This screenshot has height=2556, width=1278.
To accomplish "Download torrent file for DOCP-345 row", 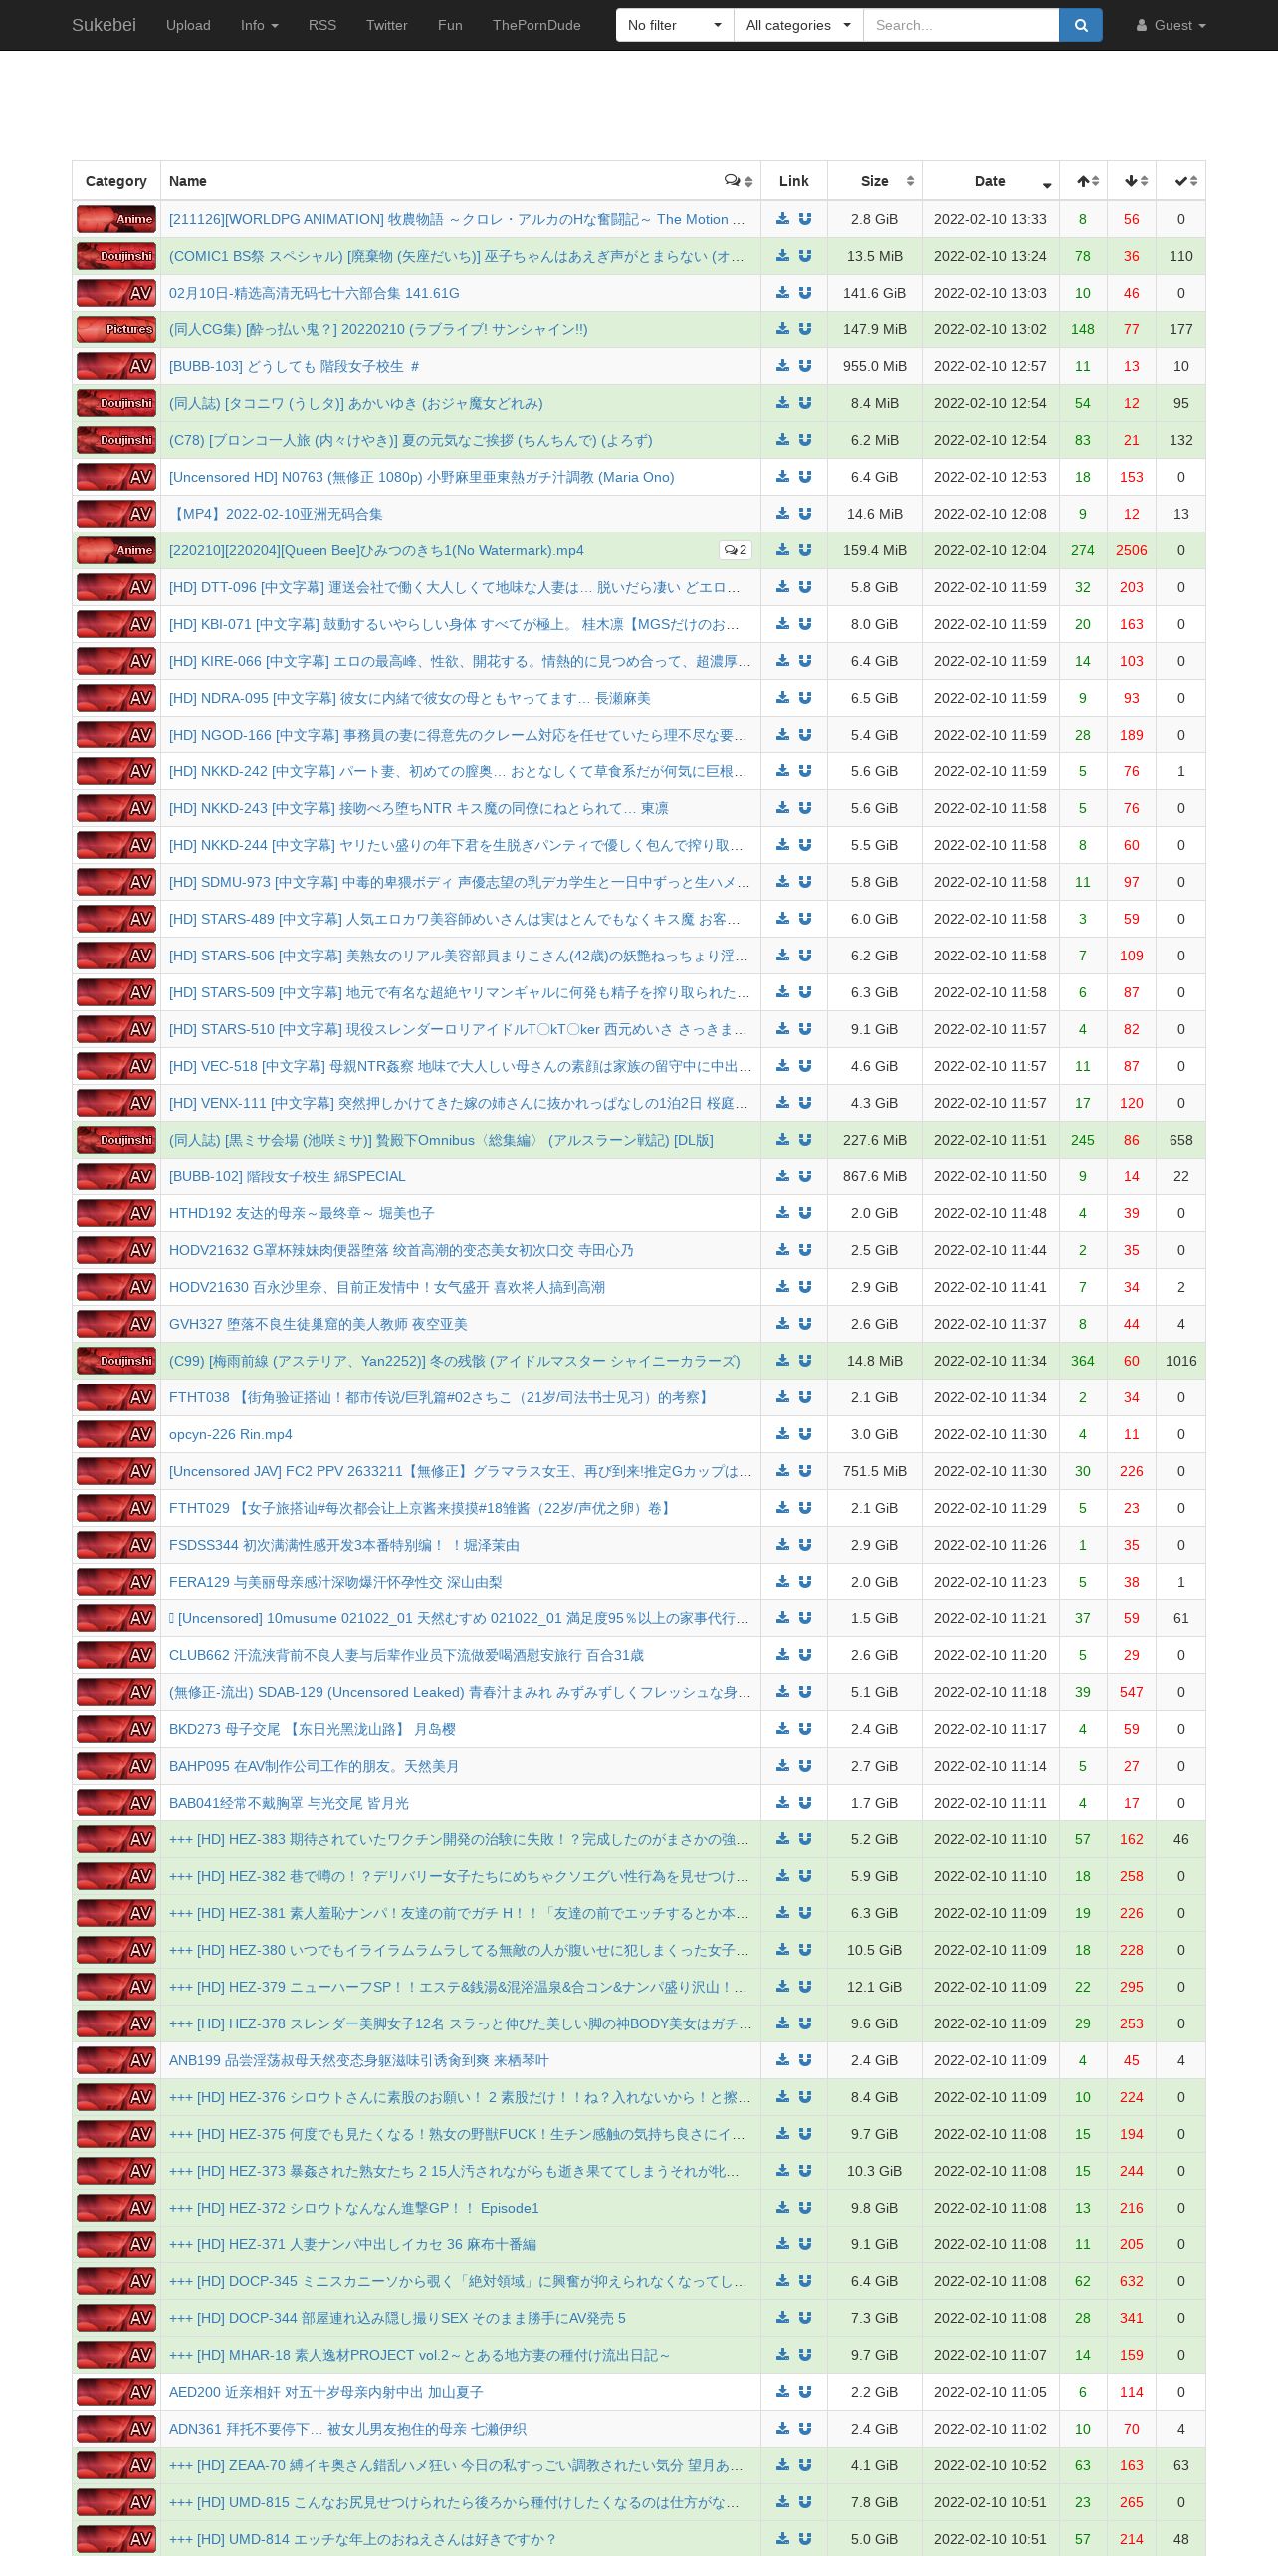I will click(x=783, y=2281).
